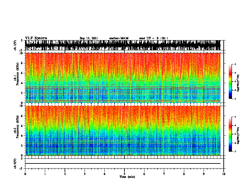Click the ch.2 color scale bar
Viewport: 252px width, 195px height.
[x=230, y=134]
